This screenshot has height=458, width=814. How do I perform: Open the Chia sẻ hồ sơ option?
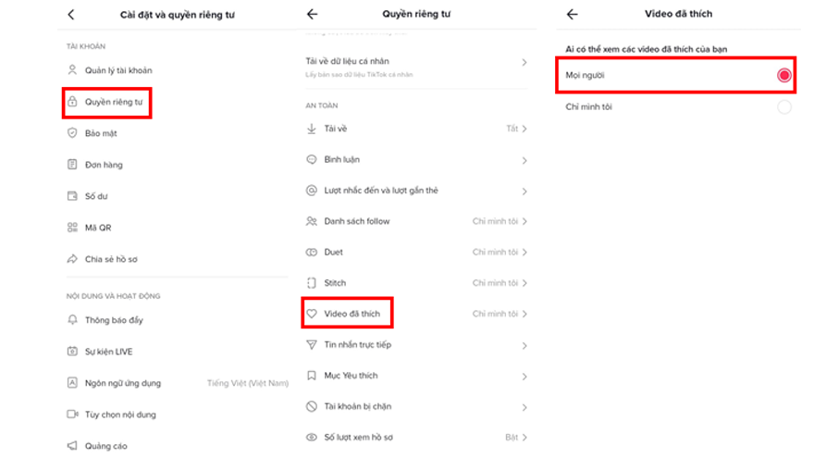click(x=111, y=259)
